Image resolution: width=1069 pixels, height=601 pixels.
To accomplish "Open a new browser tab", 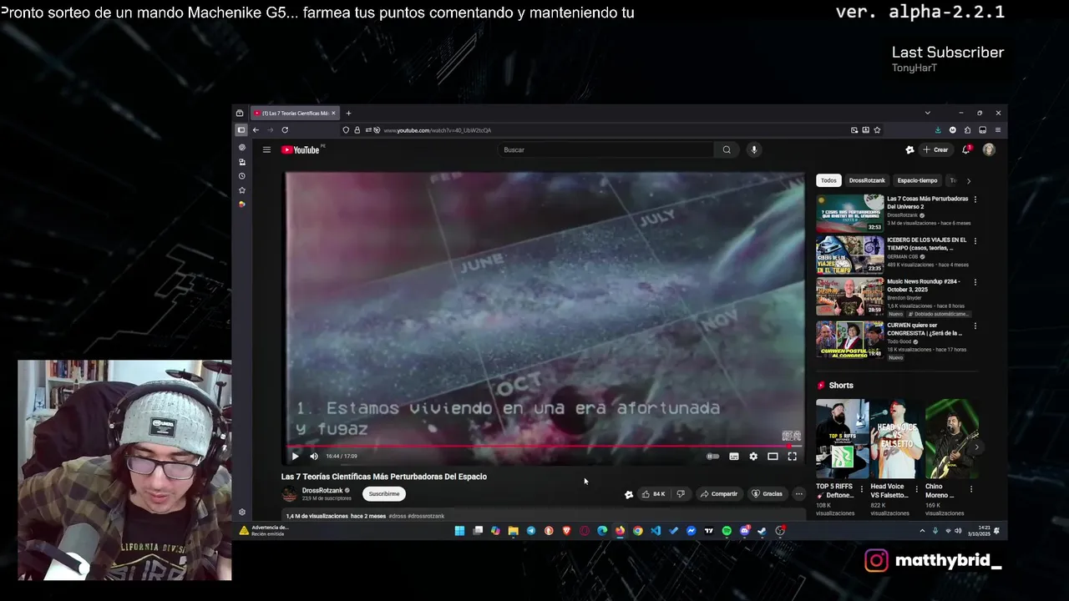I will [x=348, y=114].
